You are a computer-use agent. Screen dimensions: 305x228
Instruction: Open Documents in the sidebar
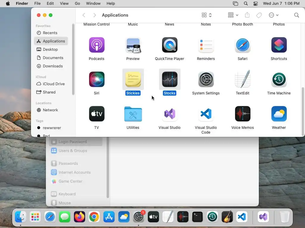click(x=51, y=58)
